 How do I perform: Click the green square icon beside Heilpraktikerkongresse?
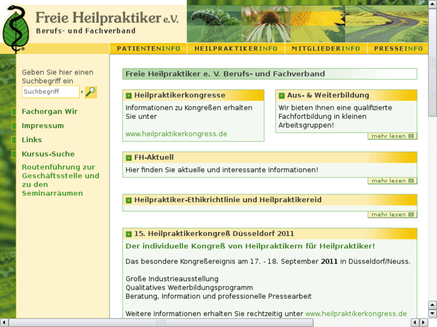[129, 96]
